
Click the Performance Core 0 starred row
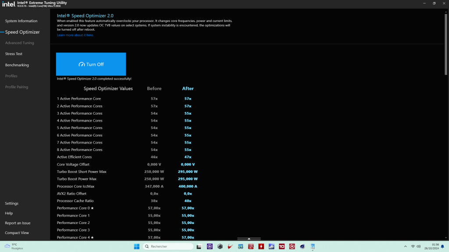click(75, 208)
